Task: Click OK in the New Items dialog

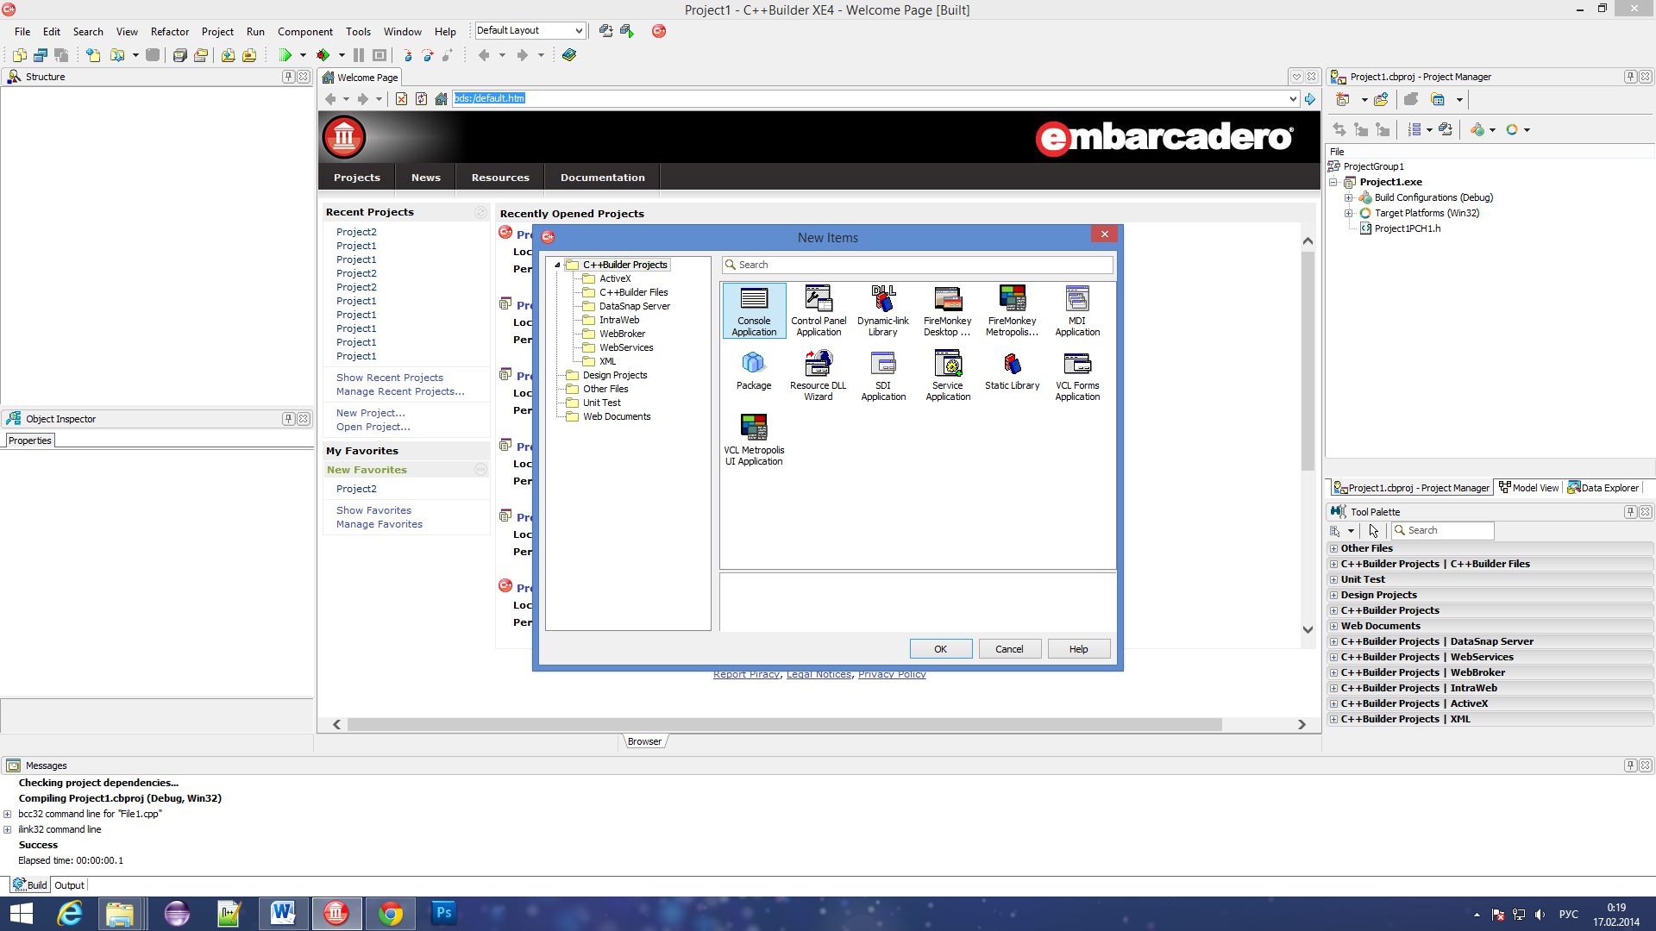Action: tap(941, 649)
